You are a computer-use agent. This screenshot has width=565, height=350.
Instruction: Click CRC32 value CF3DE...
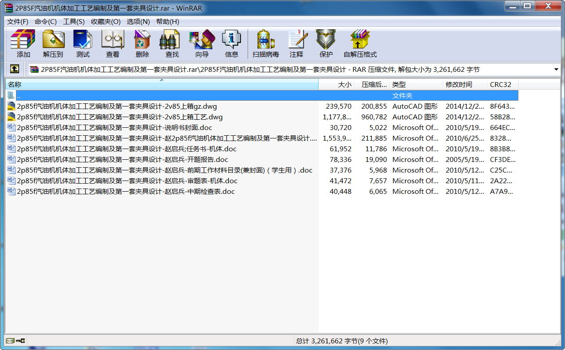tap(502, 159)
